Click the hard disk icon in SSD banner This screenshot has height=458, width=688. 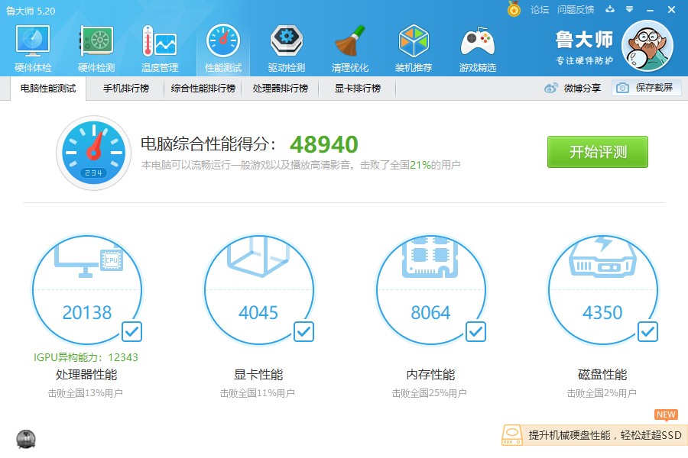(x=512, y=435)
